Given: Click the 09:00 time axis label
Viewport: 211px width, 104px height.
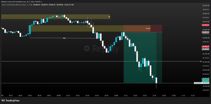Looking at the screenshot, I should tap(59, 96).
